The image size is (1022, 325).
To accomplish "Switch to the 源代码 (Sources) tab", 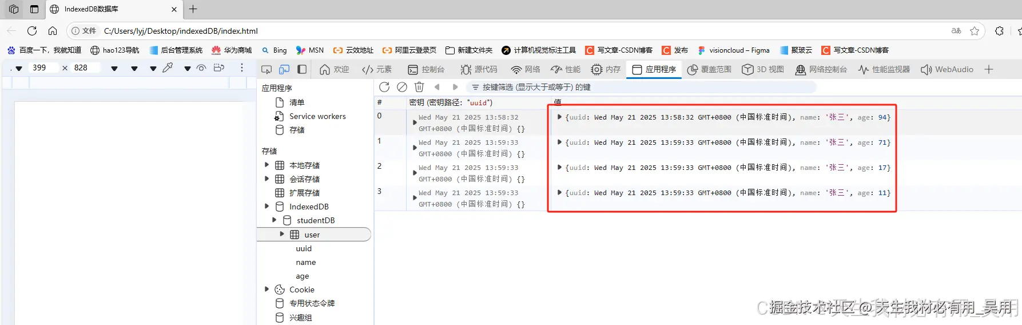I will tap(479, 69).
